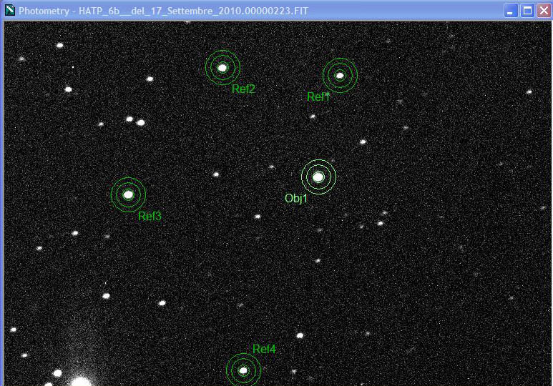Screen dimensions: 553x386
Task: Maximize the Photometry window
Action: (x=528, y=11)
